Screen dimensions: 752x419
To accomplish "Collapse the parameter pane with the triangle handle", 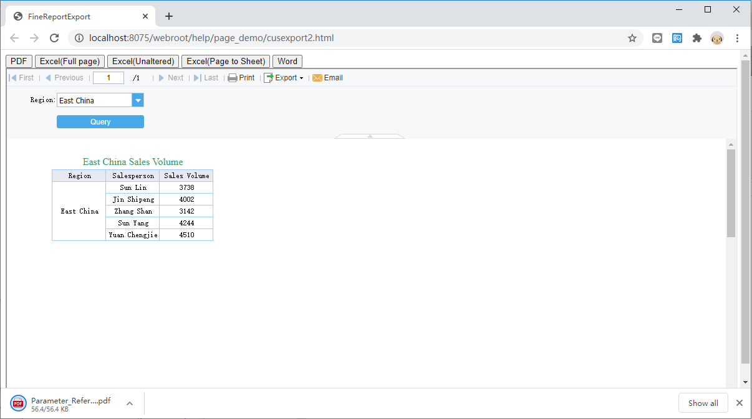I will pyautogui.click(x=370, y=136).
